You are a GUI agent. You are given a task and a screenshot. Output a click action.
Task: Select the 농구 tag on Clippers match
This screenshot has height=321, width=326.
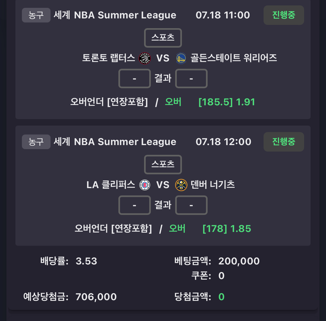point(36,142)
